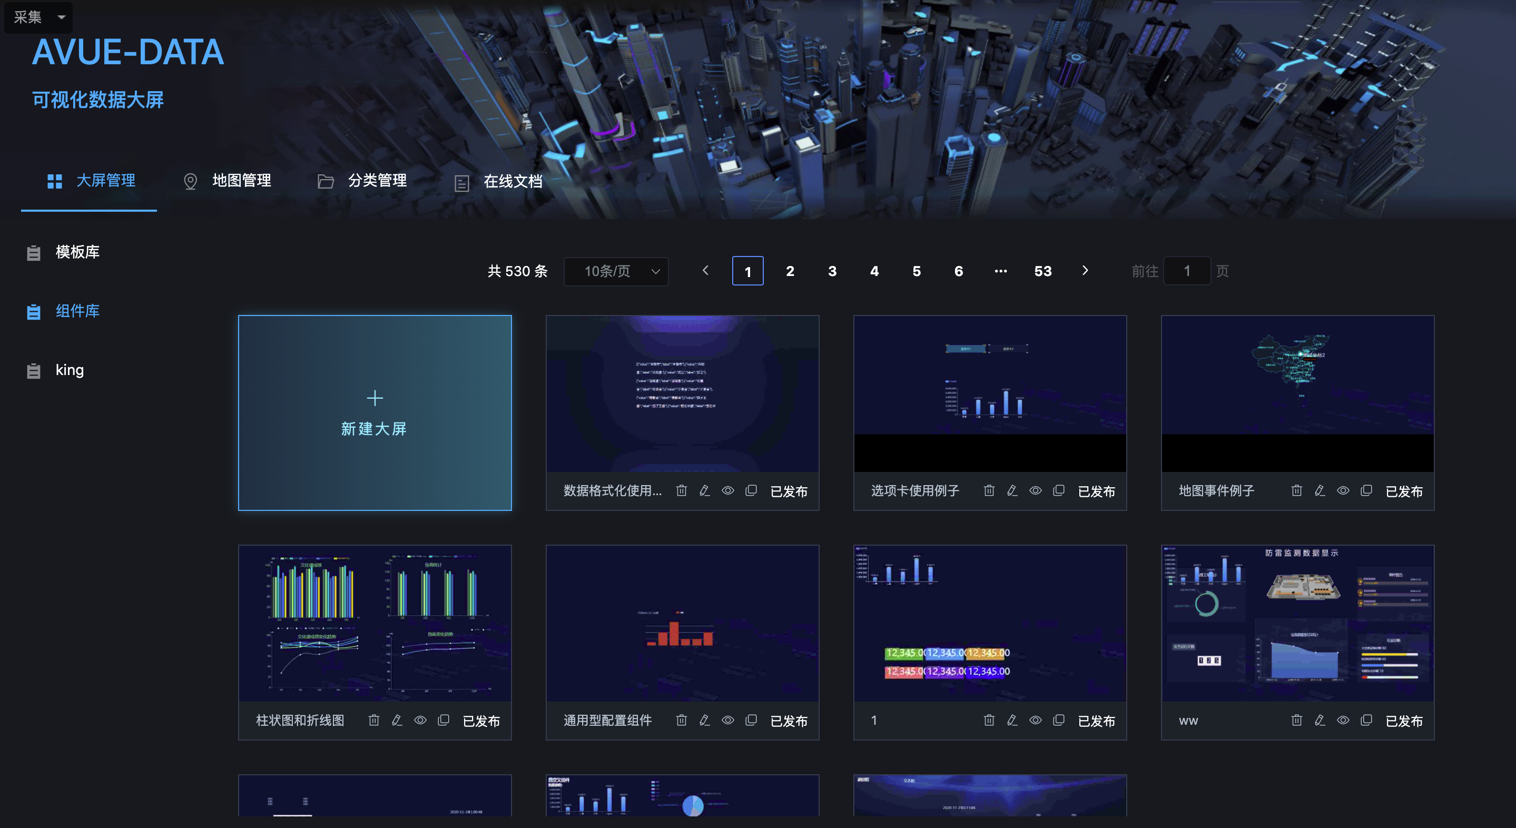This screenshot has width=1516, height=828.
Task: Go to page 53 in pagination
Action: (1042, 271)
